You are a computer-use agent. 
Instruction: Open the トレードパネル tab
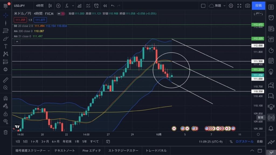coord(156,151)
